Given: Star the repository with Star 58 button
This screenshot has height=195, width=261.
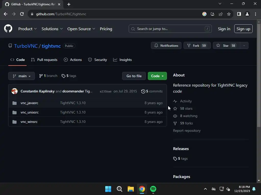Looking at the screenshot, I should point(227,46).
